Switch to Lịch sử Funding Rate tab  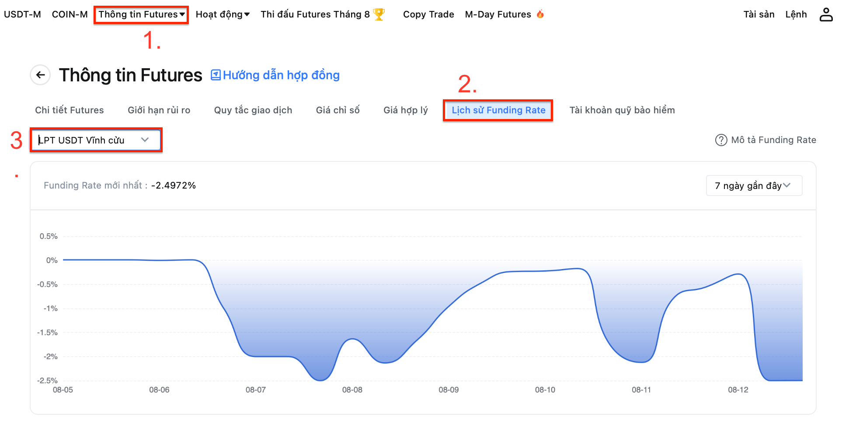coord(498,110)
